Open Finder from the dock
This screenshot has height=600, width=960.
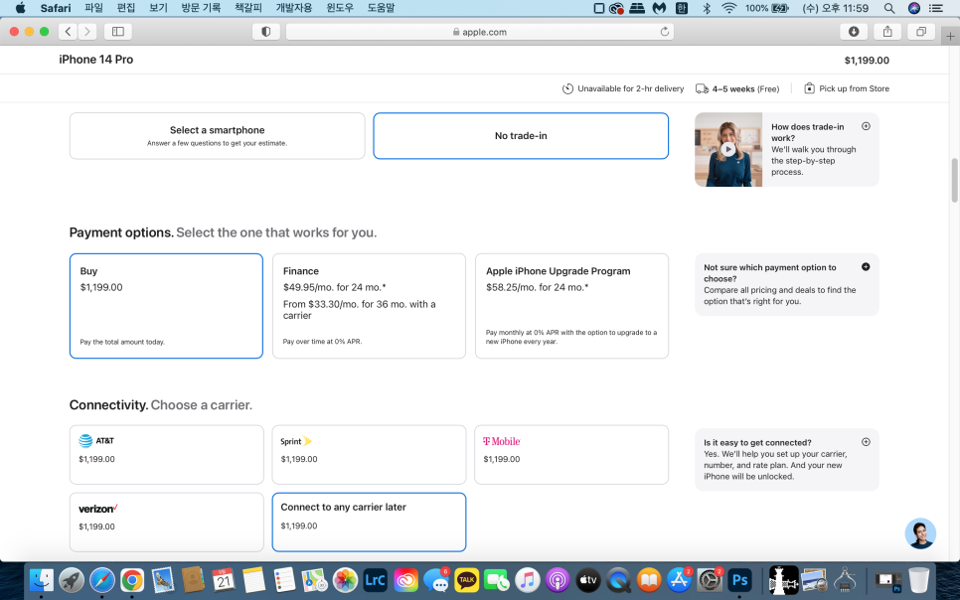point(42,580)
